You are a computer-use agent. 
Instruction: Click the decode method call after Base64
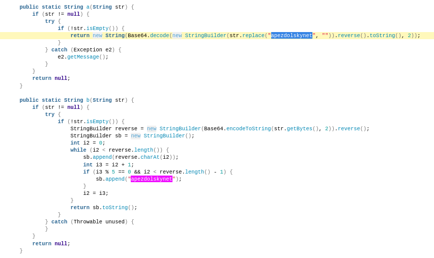click(159, 36)
